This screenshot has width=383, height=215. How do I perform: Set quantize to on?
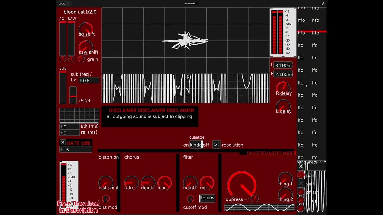(x=186, y=145)
